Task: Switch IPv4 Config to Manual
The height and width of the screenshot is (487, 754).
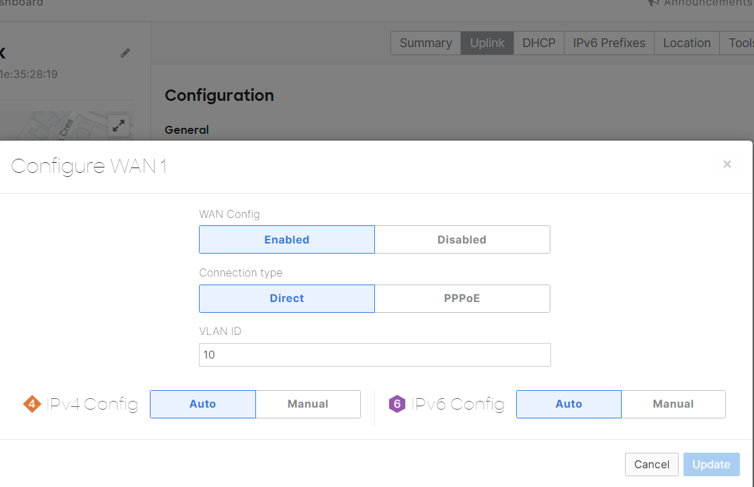Action: (308, 404)
